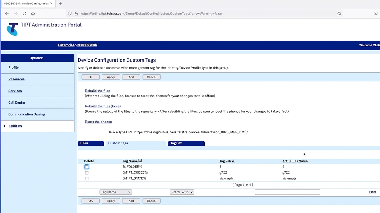This screenshot has width=380, height=213.
Task: Open a new browser tab
Action: click(61, 4)
